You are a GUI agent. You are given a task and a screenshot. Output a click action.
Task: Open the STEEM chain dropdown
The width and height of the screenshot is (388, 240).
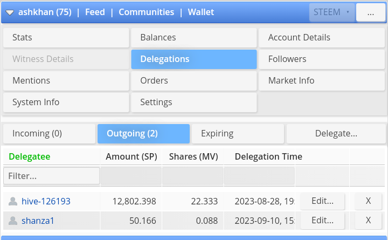click(x=331, y=12)
